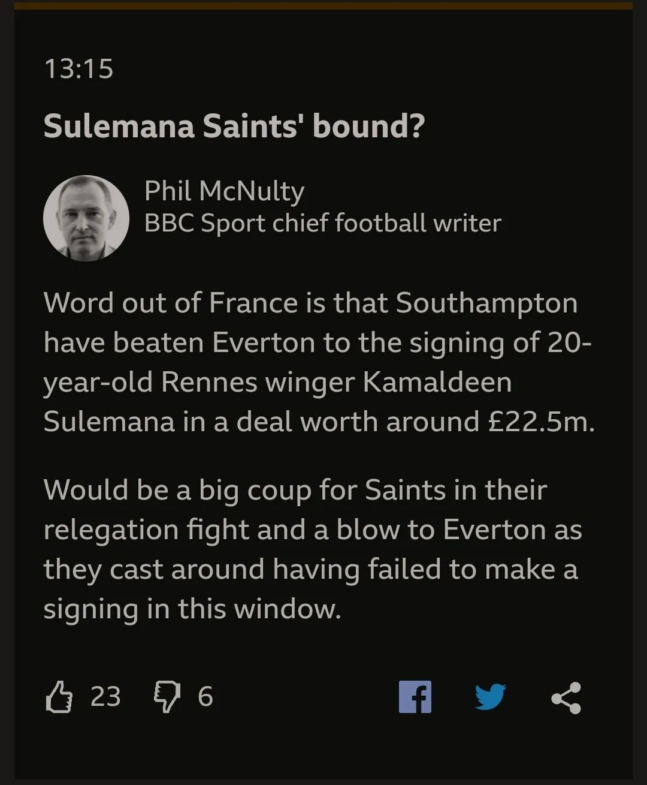Click the word "Southampton" in the article

tap(486, 303)
